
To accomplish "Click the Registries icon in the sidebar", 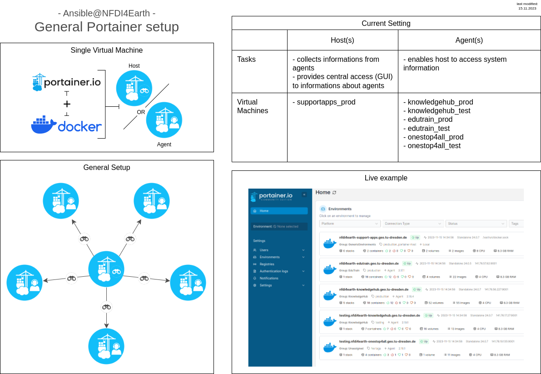I will pyautogui.click(x=255, y=264).
